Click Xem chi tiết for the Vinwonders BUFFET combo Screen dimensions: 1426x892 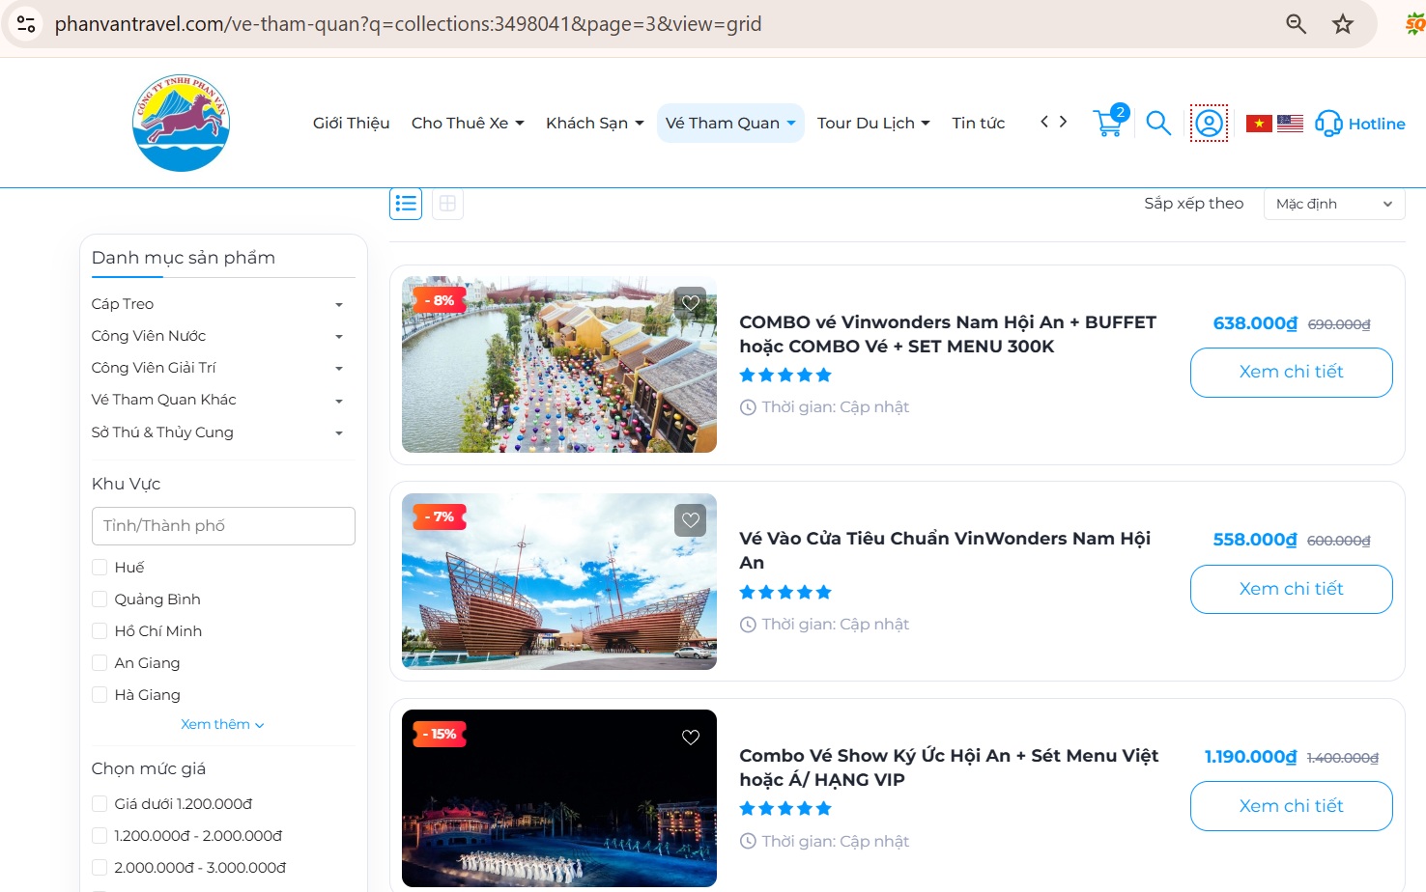[1291, 372]
